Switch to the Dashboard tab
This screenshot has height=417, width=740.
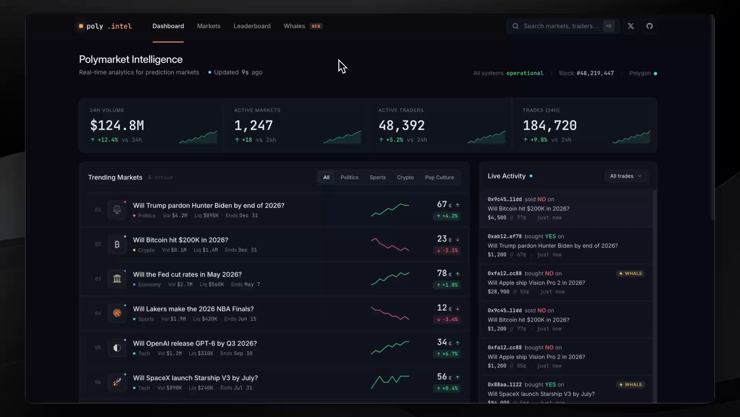(x=168, y=26)
